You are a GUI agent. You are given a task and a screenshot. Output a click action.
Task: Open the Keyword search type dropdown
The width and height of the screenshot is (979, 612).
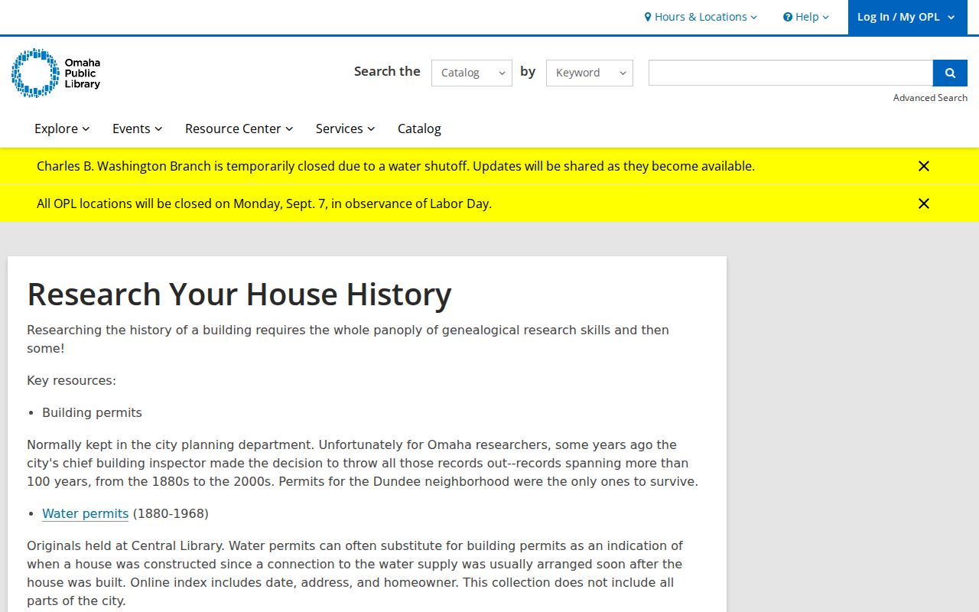590,73
